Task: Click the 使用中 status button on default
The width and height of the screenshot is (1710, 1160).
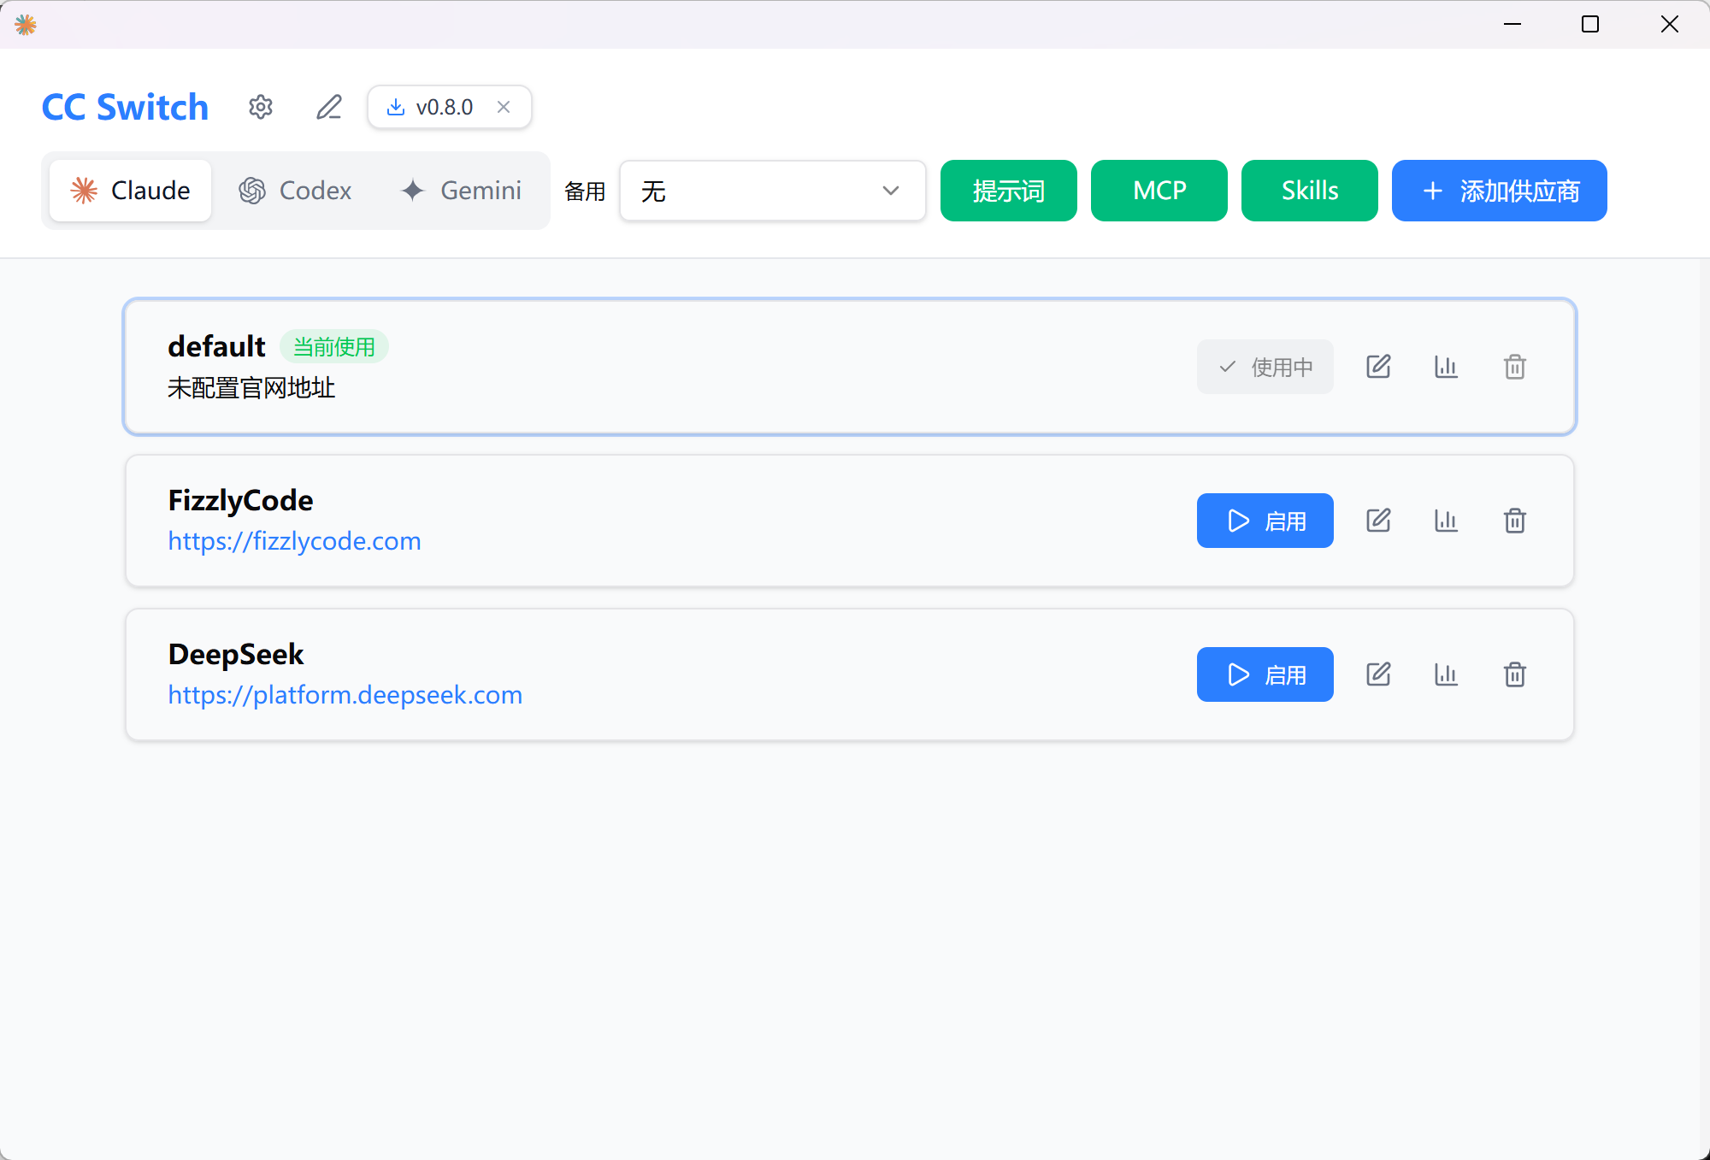Action: (1265, 367)
